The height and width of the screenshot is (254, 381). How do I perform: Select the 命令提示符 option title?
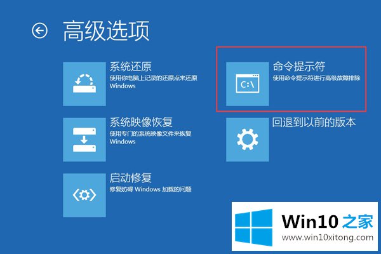(298, 66)
